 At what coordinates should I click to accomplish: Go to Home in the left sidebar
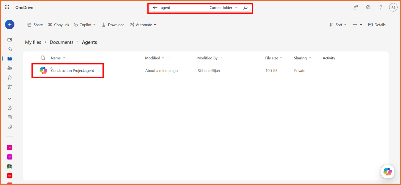tap(10, 49)
